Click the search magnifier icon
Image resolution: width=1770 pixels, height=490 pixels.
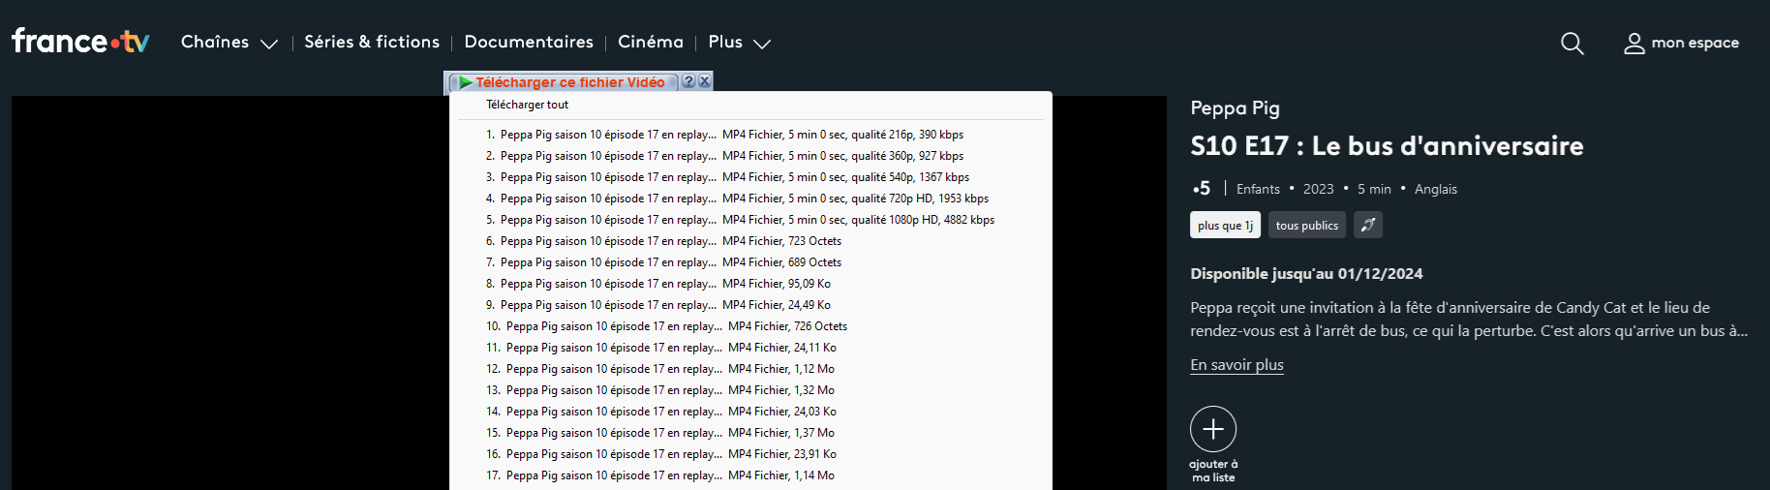point(1572,43)
